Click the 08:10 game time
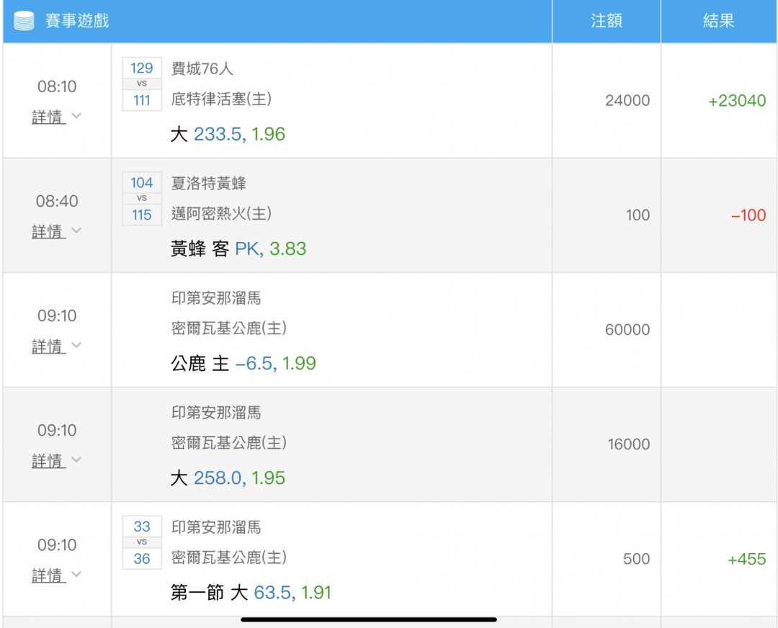 coord(57,87)
